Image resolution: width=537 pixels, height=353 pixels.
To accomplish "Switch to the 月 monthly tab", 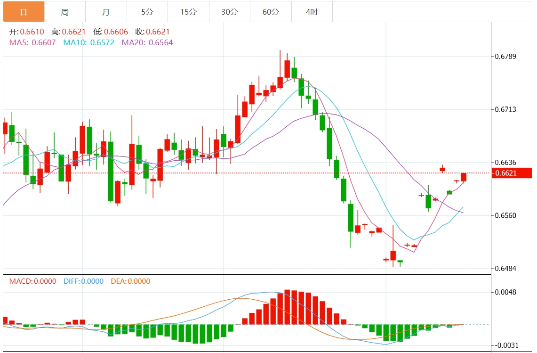I will point(106,12).
